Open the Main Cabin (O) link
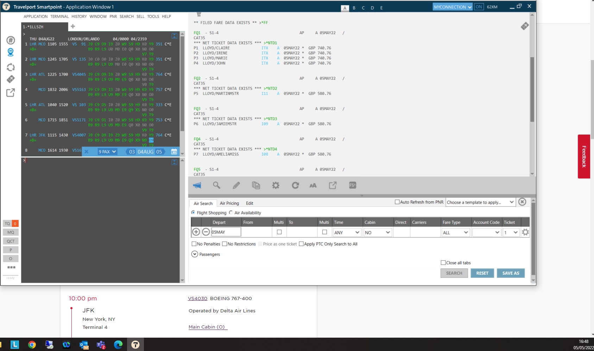The height and width of the screenshot is (351, 594). click(x=208, y=327)
